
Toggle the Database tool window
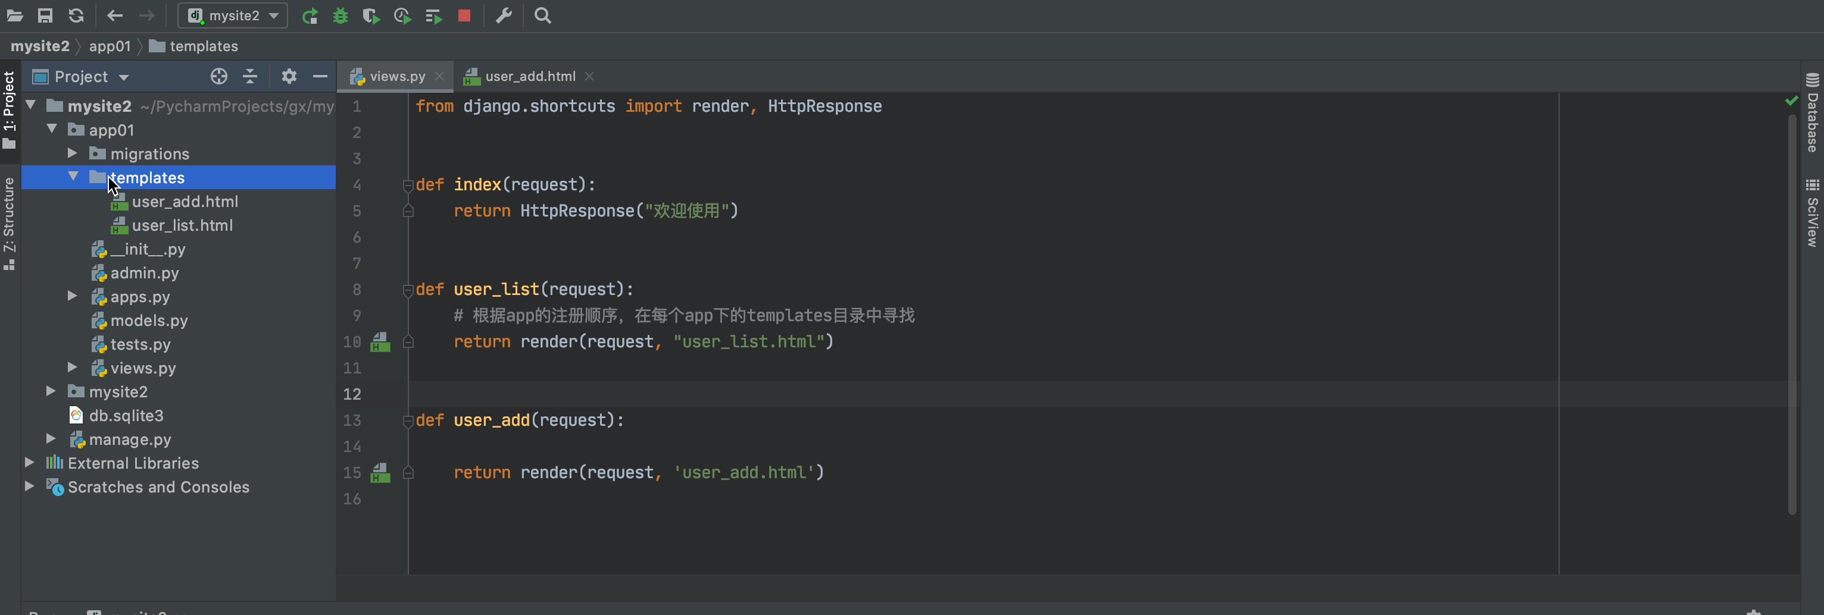click(1812, 113)
